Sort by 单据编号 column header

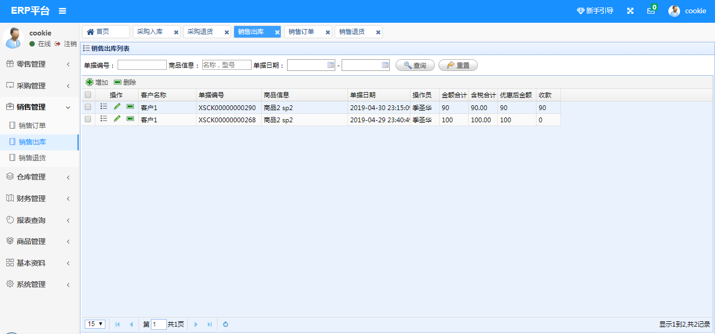click(229, 95)
